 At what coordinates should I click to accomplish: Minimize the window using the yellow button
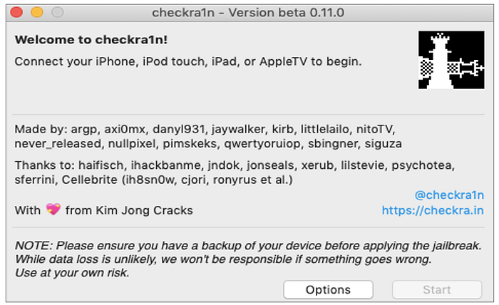click(x=37, y=12)
